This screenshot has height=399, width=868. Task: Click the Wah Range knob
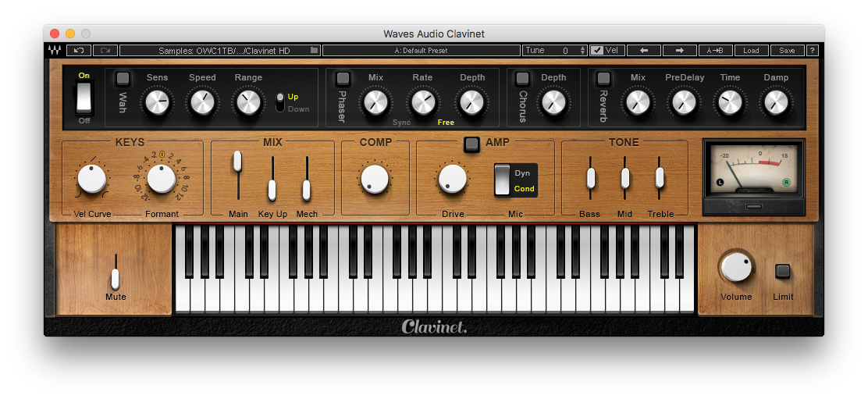pyautogui.click(x=248, y=102)
